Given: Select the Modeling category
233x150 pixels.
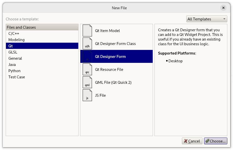Looking at the screenshot, I should click(42, 40).
